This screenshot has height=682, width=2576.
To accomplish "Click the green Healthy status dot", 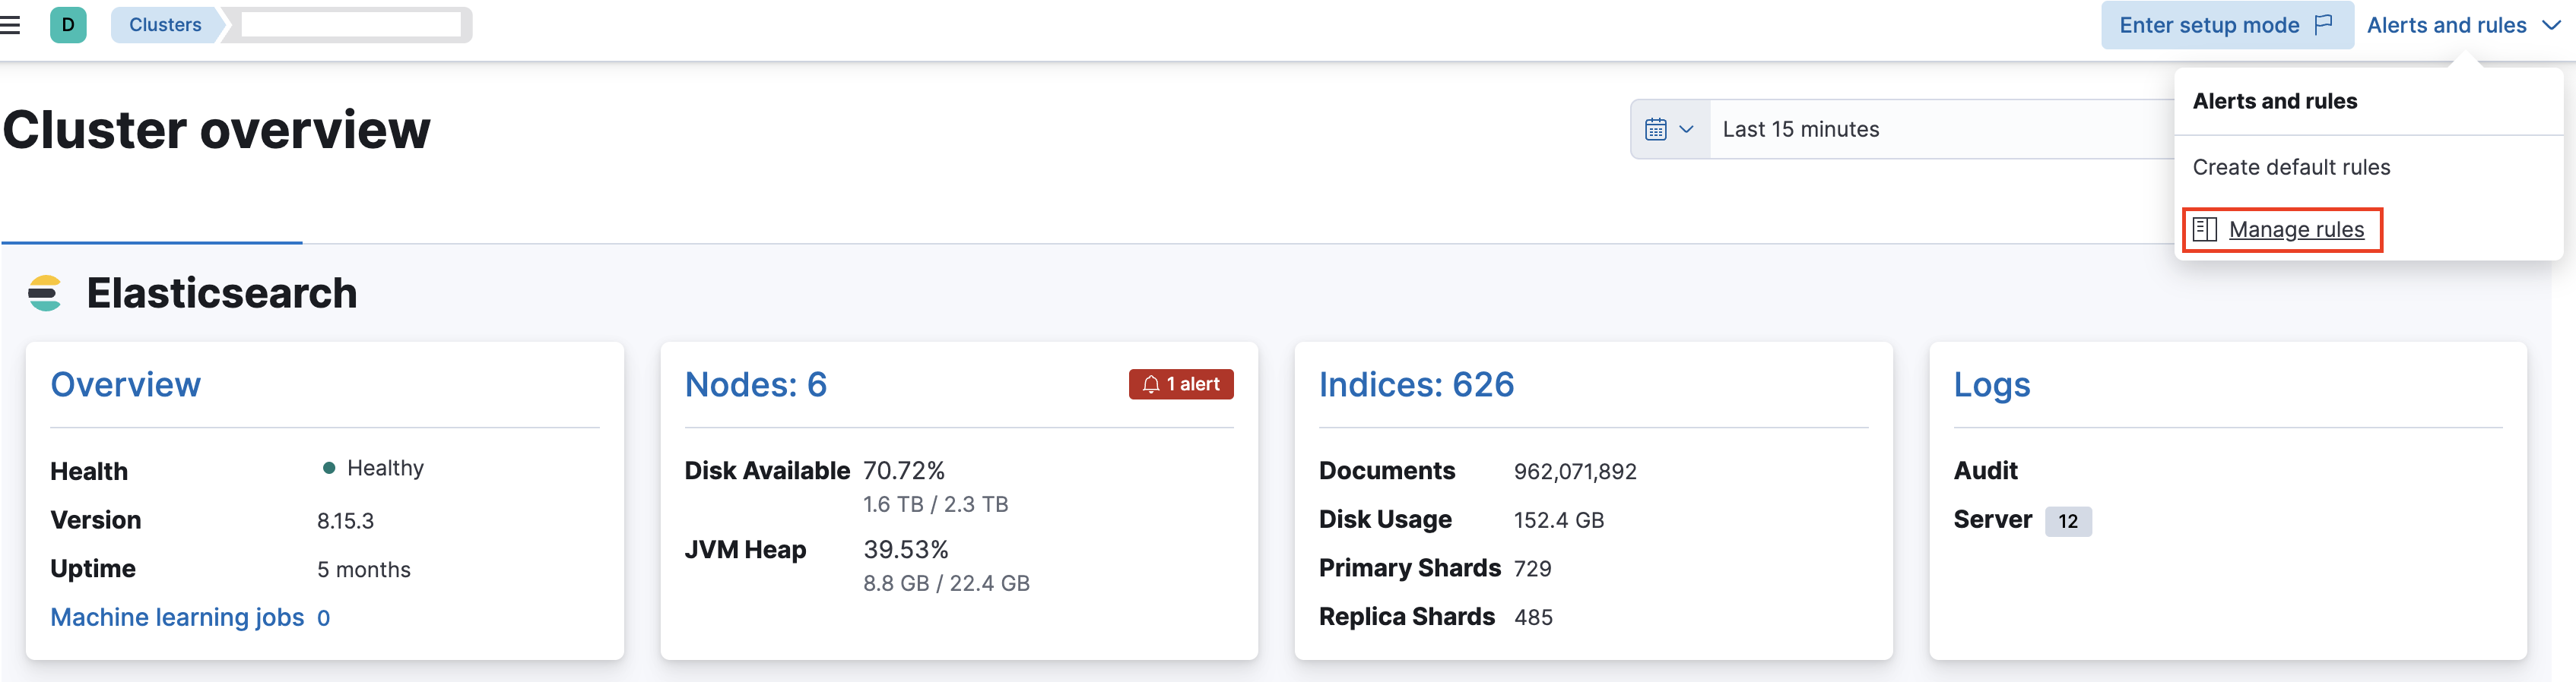I will coord(328,469).
